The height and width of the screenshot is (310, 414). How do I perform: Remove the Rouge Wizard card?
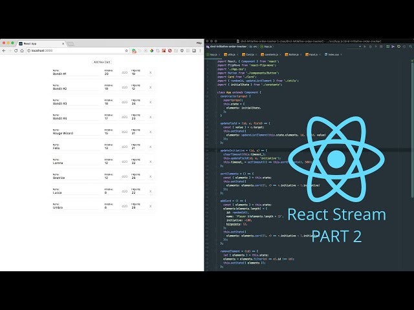tap(151, 132)
